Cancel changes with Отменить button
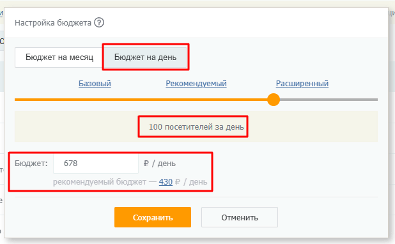Screen dimensions: 395x244 coord(240,217)
